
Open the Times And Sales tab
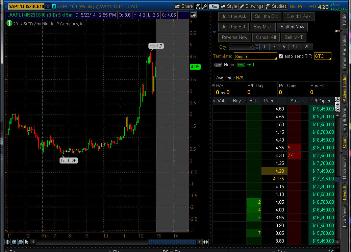point(344,52)
